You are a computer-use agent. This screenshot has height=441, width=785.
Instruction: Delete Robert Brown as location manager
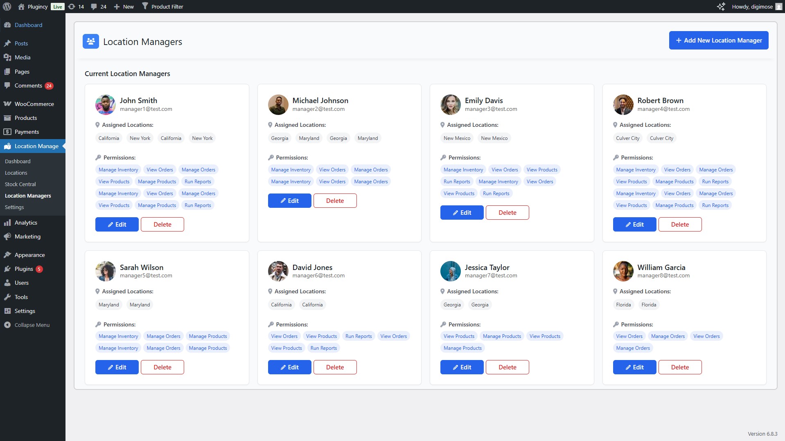680,224
